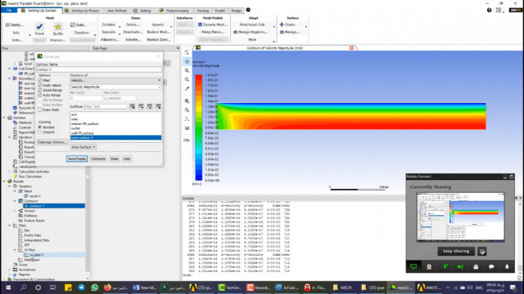Click the Adobe Connect chat bubble icon
This screenshot has height=294, width=524.
491,267
